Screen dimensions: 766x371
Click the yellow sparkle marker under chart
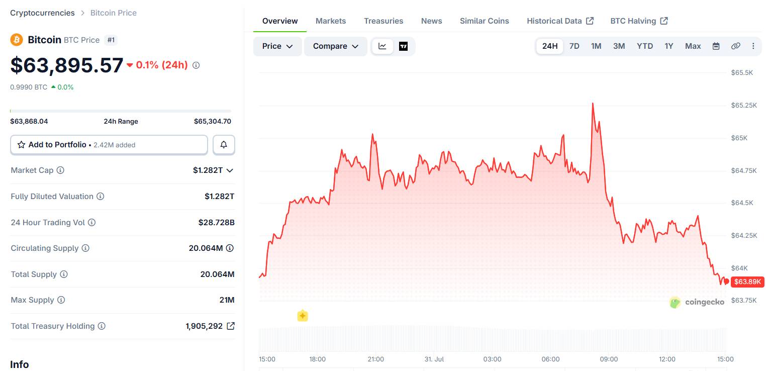[x=303, y=316]
